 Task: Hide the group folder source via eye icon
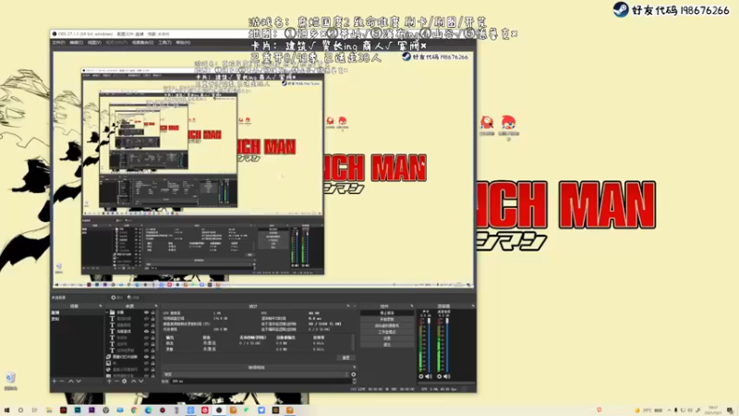click(x=146, y=312)
